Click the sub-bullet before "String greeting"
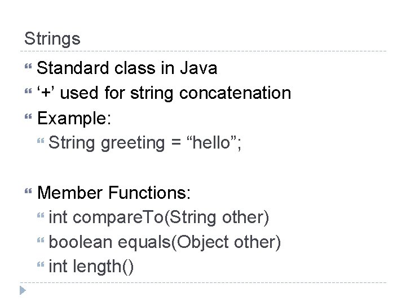Viewport: 406px width, 305px height. point(41,143)
